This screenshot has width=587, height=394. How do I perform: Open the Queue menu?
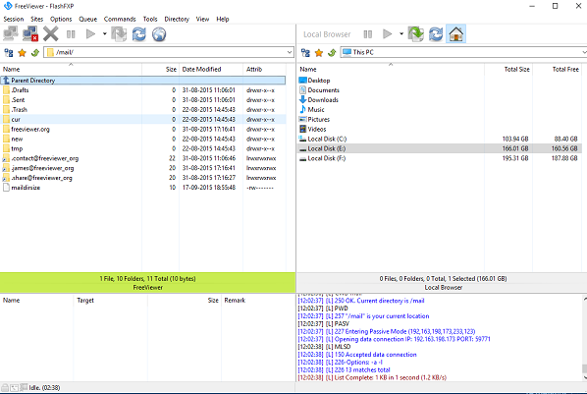pos(88,19)
